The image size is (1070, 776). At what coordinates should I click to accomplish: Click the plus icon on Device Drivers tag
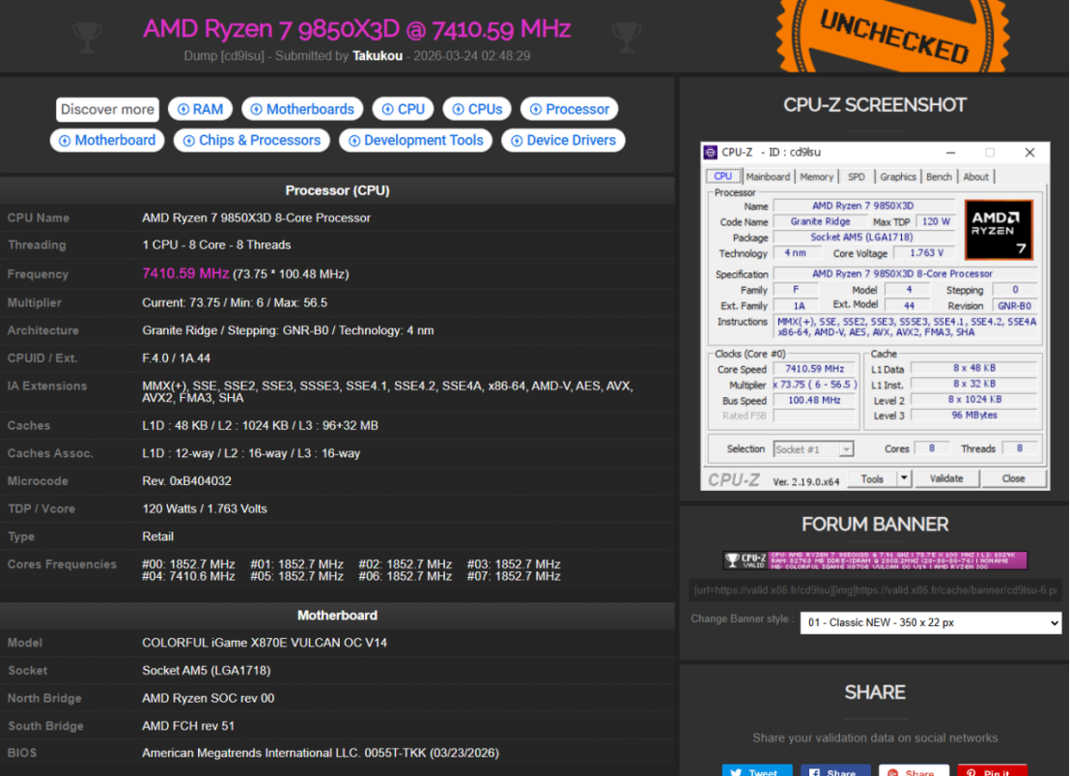[517, 141]
